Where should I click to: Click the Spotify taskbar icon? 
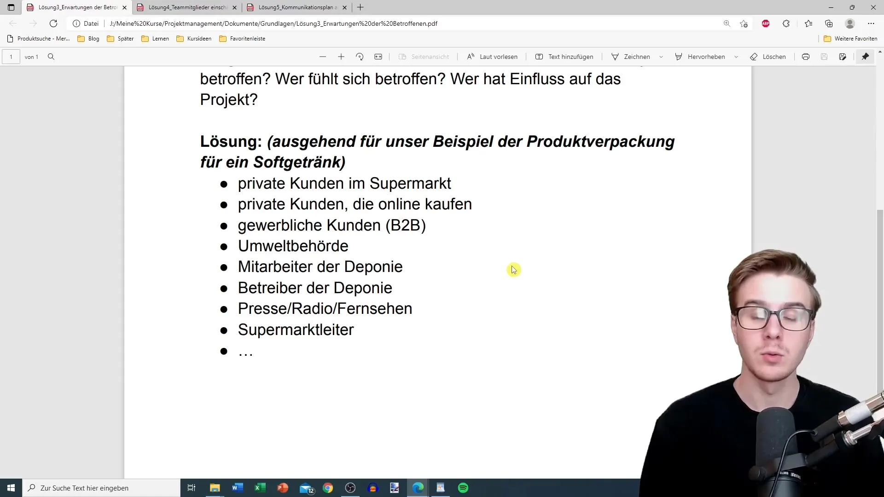click(464, 488)
